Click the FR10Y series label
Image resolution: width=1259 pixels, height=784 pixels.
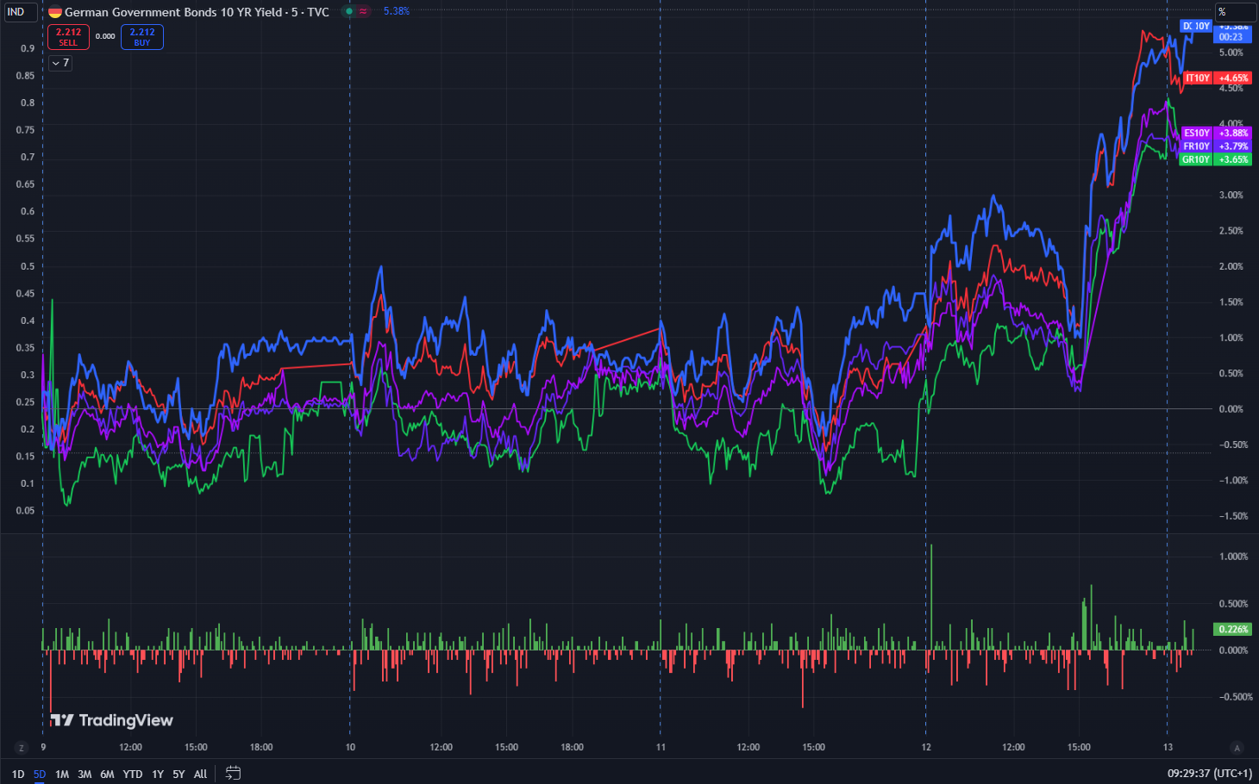1197,146
